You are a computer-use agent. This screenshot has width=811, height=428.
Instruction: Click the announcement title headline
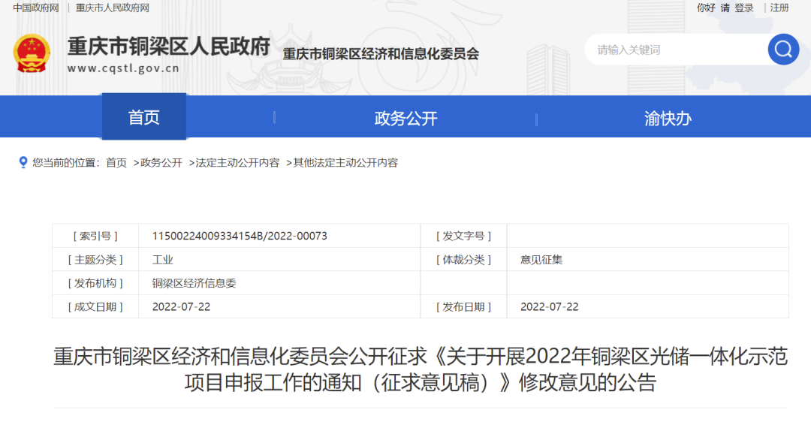tap(421, 369)
